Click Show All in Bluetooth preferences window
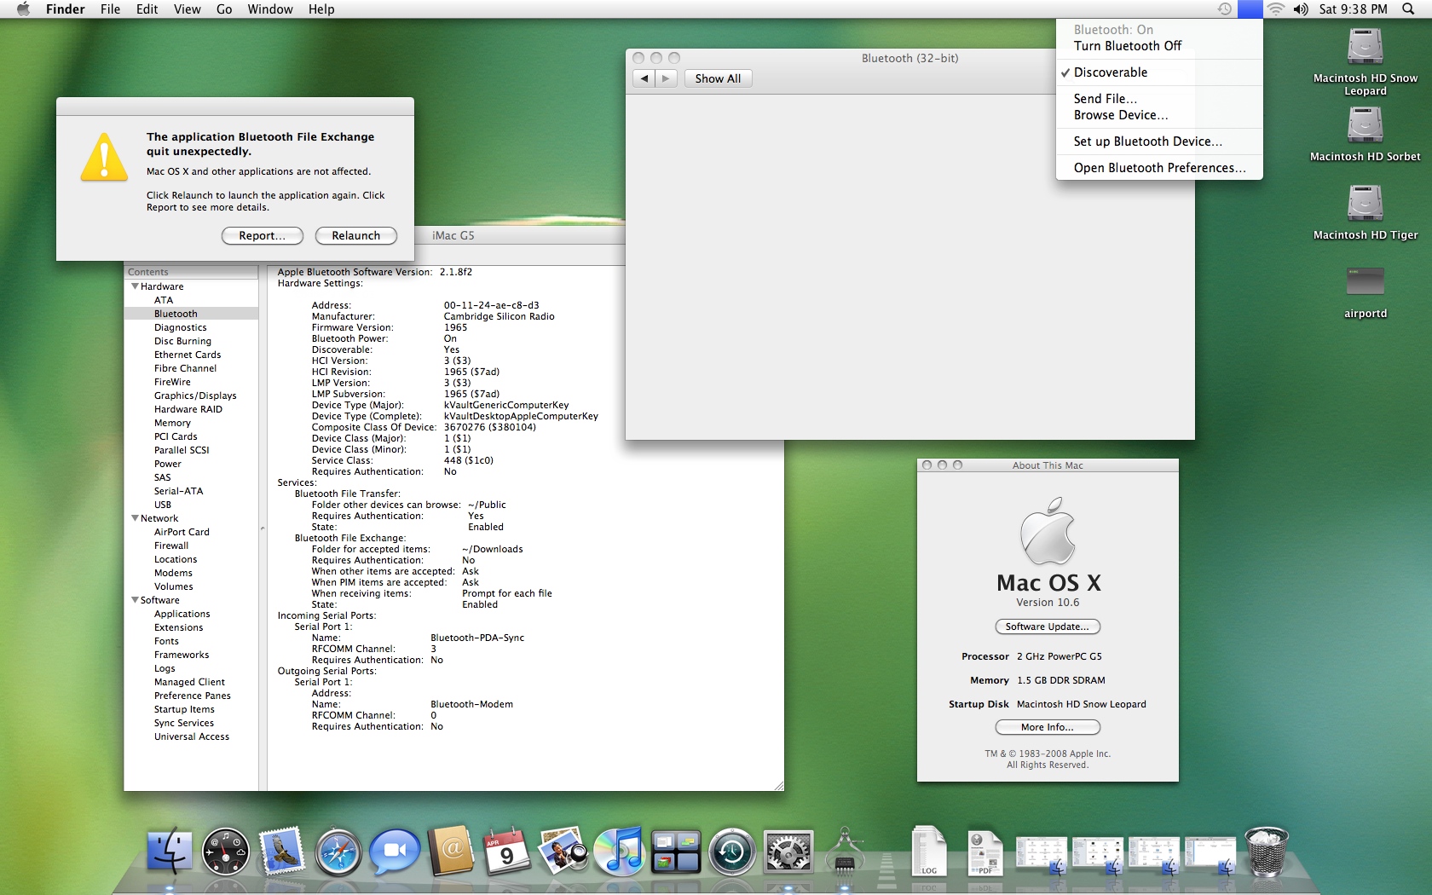1432x895 pixels. coord(718,78)
